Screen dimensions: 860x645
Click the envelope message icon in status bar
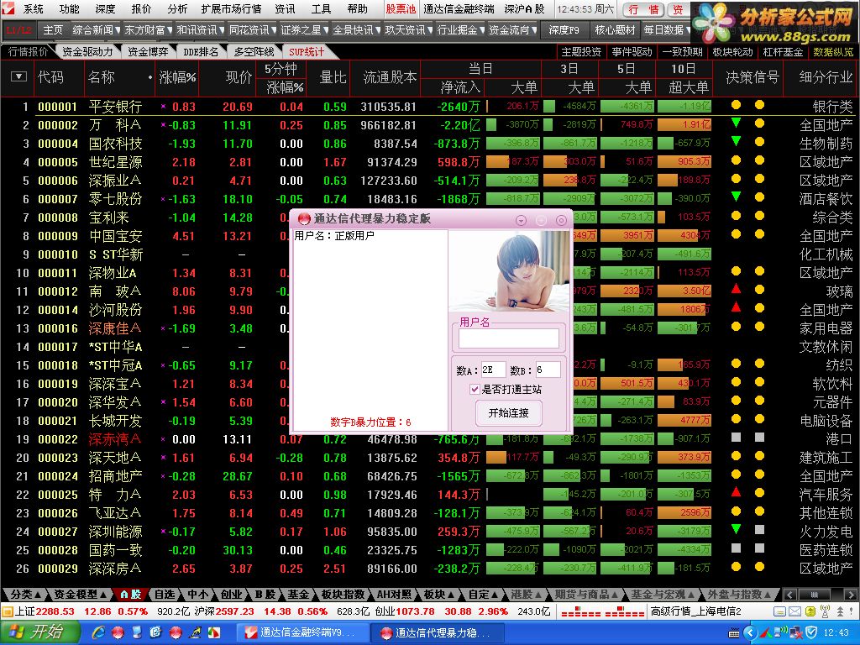coord(794,611)
